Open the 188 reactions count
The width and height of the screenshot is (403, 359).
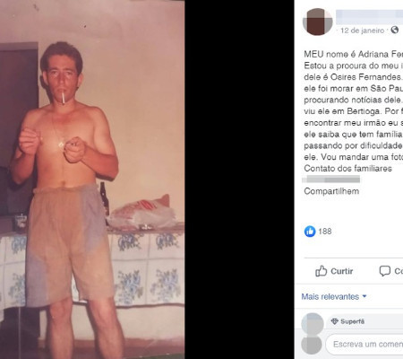tap(325, 232)
